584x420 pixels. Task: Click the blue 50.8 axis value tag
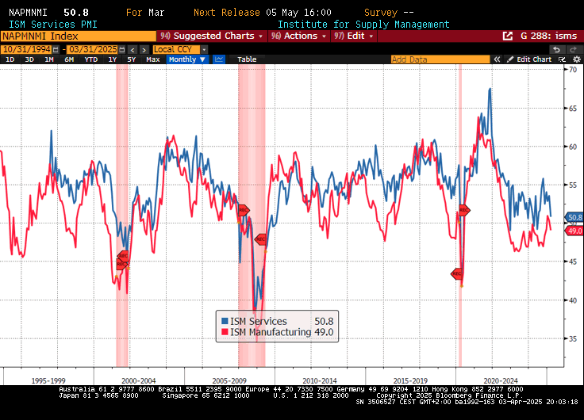[x=574, y=217]
